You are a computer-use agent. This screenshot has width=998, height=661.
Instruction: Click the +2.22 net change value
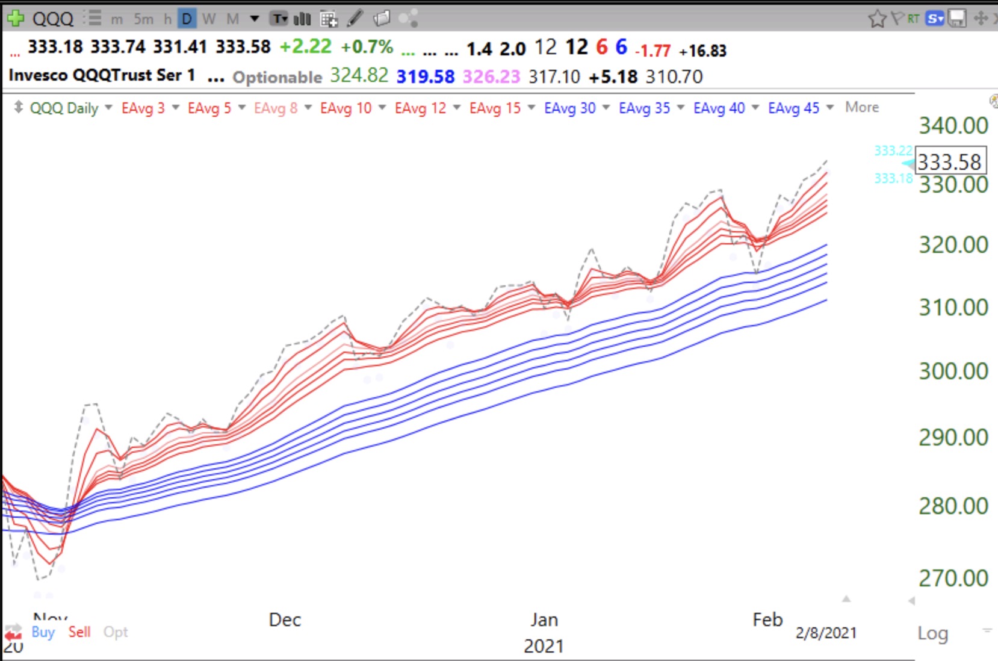click(306, 46)
